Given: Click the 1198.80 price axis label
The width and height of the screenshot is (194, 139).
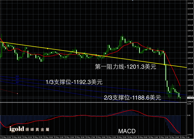Looking at the screenshot, I should click(x=190, y=80).
